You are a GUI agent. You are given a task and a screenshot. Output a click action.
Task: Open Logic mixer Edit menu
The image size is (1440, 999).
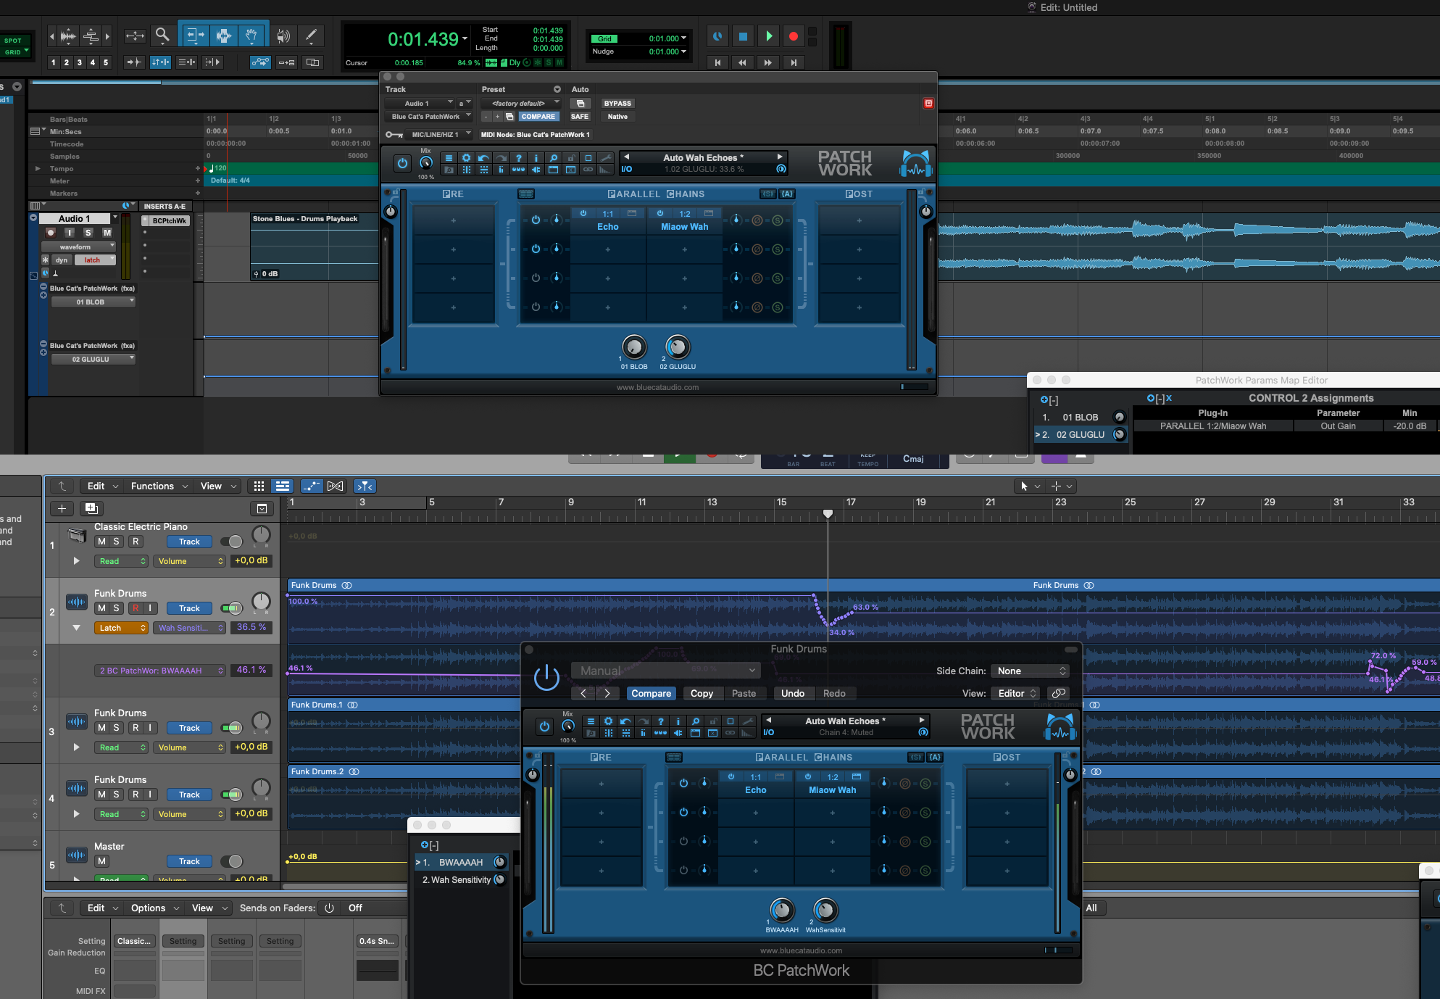tap(103, 908)
